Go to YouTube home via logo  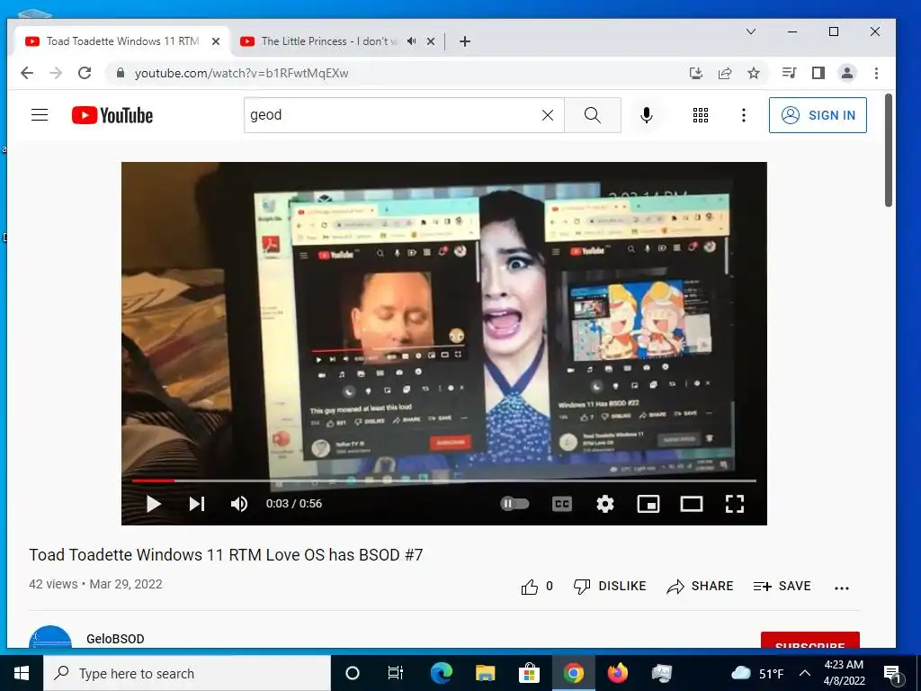pyautogui.click(x=112, y=115)
